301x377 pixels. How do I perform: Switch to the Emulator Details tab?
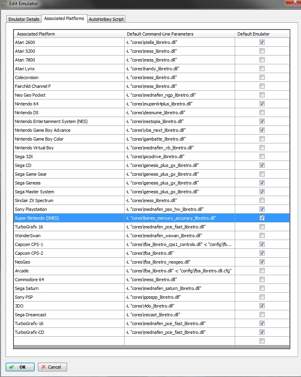pos(24,19)
